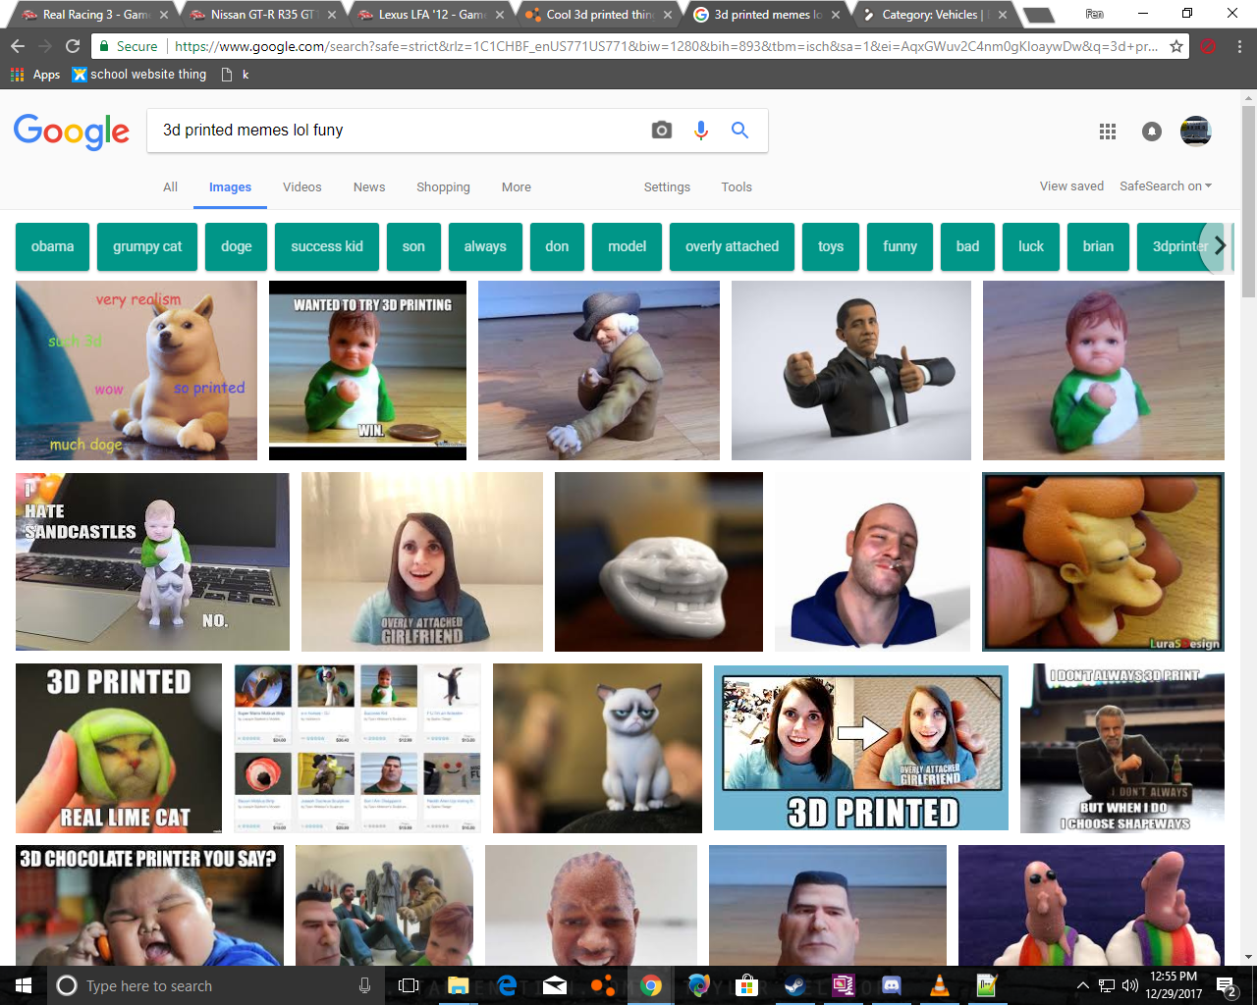
Task: Open the doge 3D print image
Action: [x=137, y=370]
